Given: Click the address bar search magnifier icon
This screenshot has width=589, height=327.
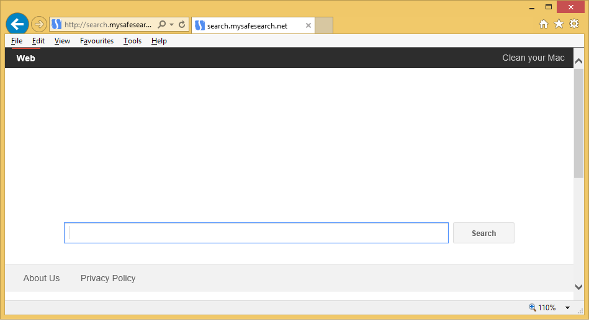Looking at the screenshot, I should (161, 25).
